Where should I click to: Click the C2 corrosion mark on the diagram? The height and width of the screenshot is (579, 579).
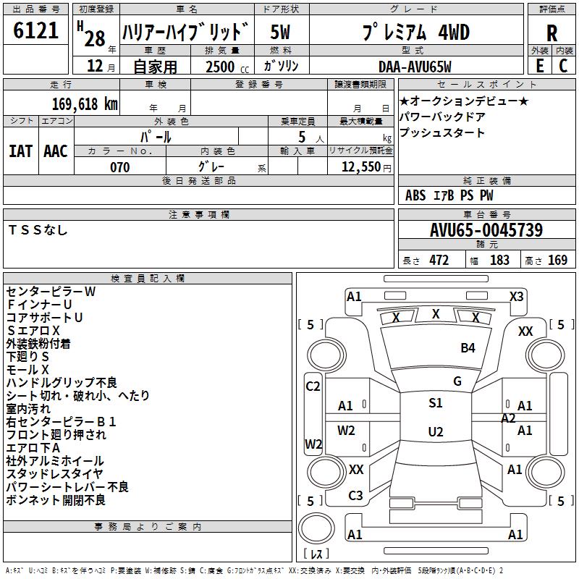click(313, 386)
